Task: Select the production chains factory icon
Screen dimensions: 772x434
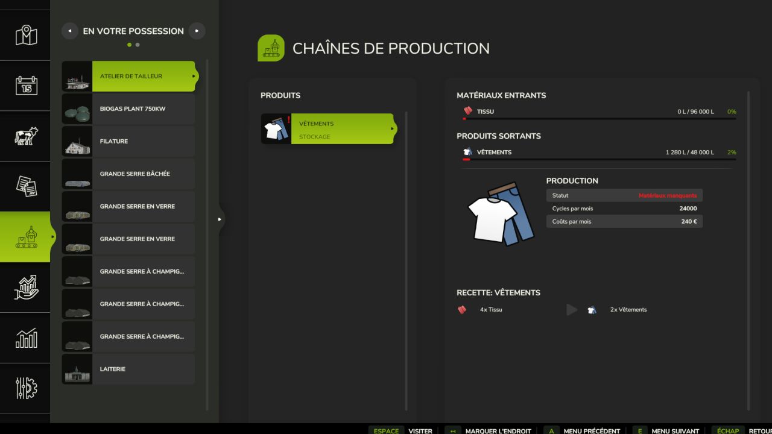Action: (x=26, y=237)
